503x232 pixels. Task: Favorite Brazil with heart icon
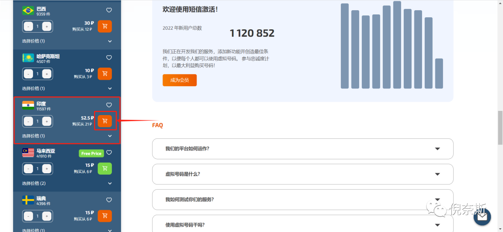click(109, 10)
